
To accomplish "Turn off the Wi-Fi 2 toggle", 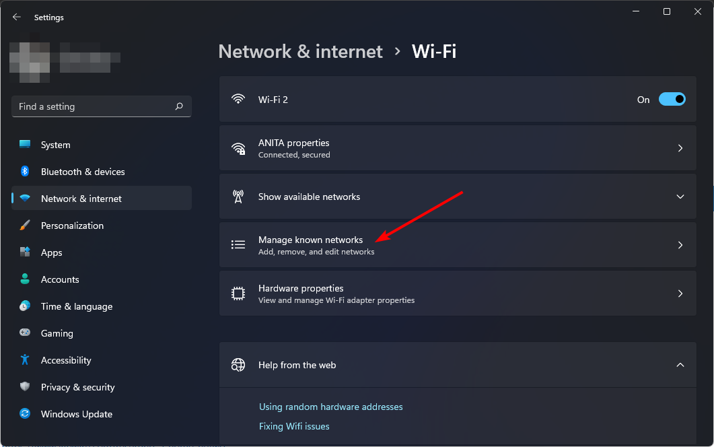I will [672, 100].
